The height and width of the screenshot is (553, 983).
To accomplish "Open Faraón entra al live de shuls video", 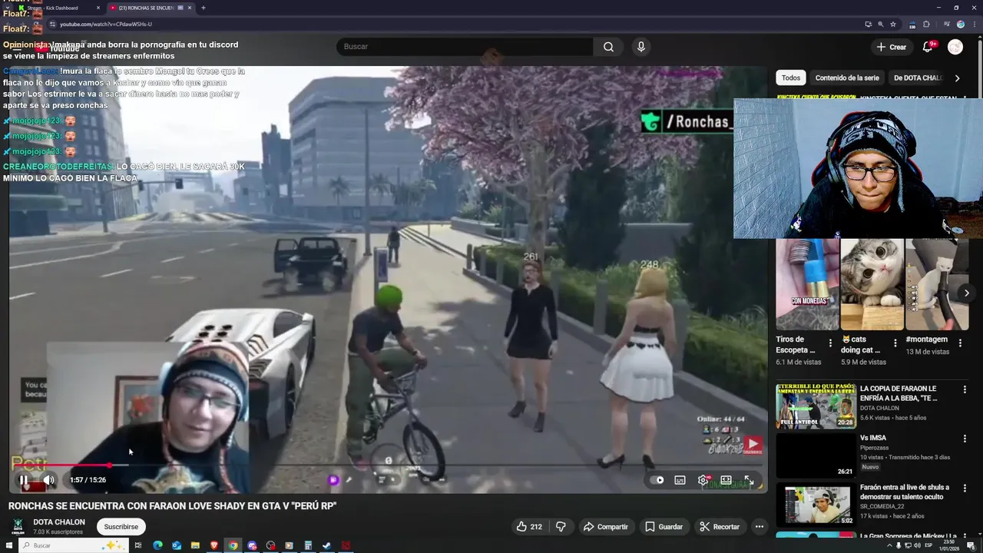I will click(x=816, y=504).
